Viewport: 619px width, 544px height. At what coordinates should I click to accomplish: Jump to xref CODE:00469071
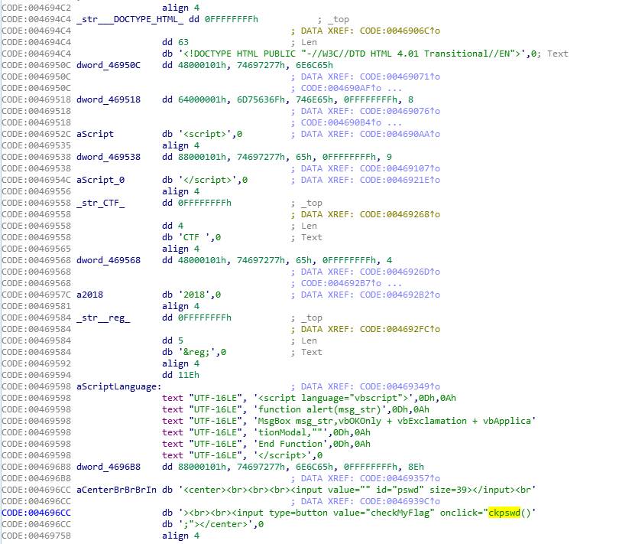400,77
